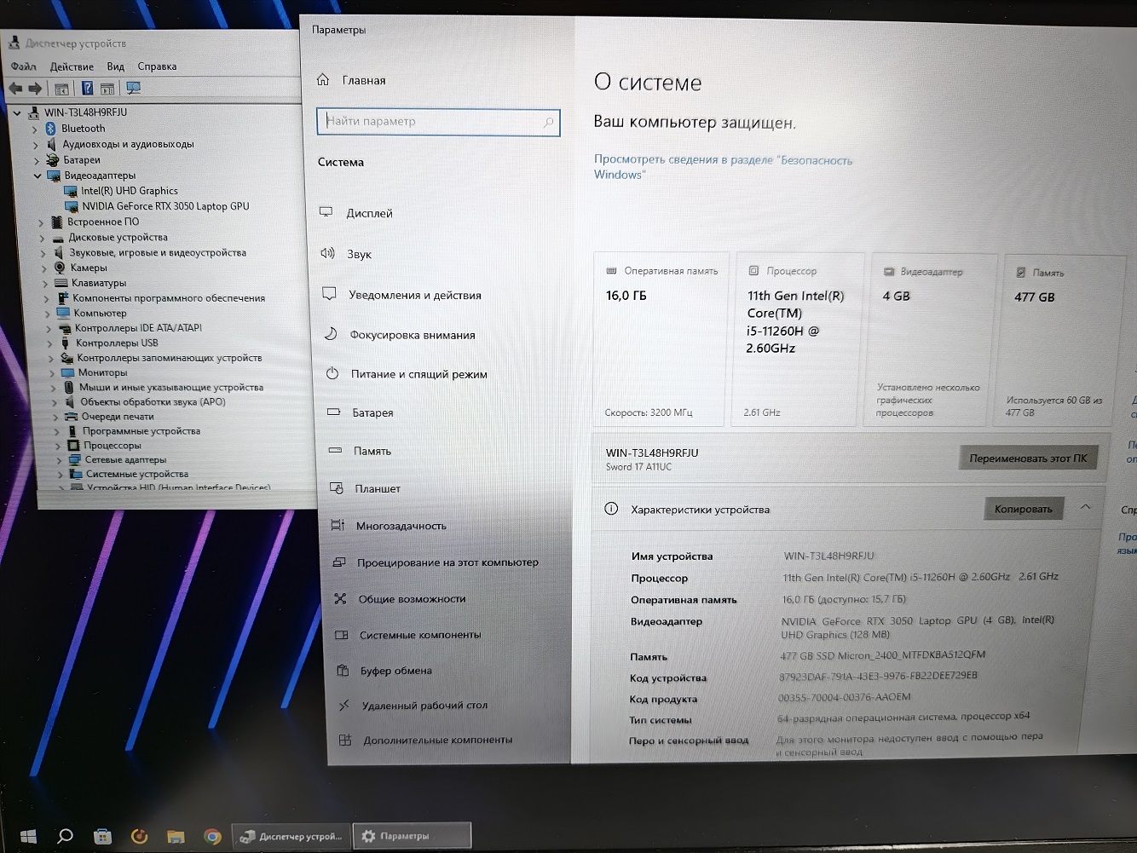Open the Безопасность Windows details link
Image resolution: width=1137 pixels, height=853 pixels.
[x=723, y=167]
